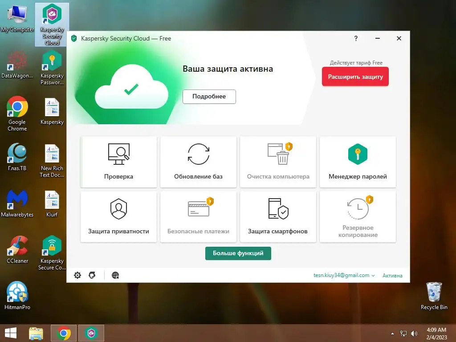Click the volume speaker tray icon
This screenshot has width=456, height=342.
[x=414, y=334]
